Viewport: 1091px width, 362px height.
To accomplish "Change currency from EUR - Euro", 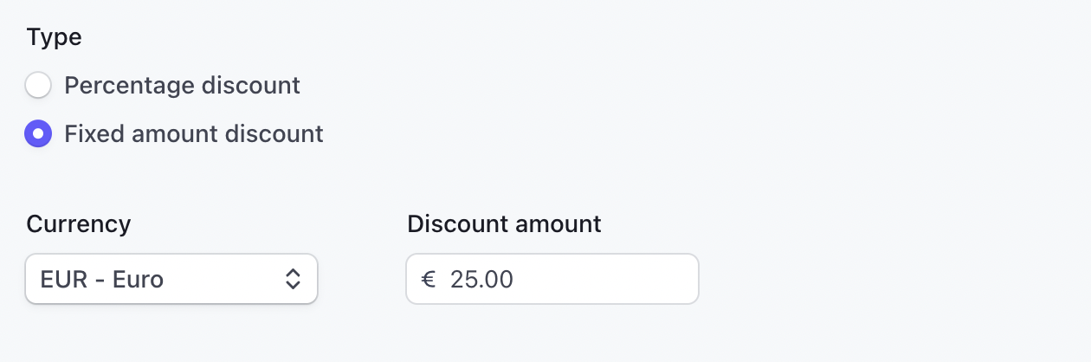I will click(171, 279).
